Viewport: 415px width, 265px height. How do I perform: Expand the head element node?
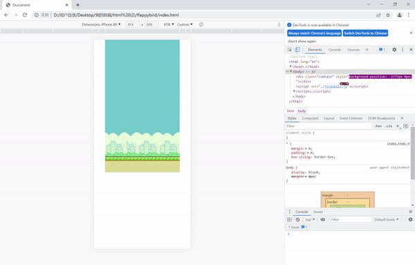[290, 66]
